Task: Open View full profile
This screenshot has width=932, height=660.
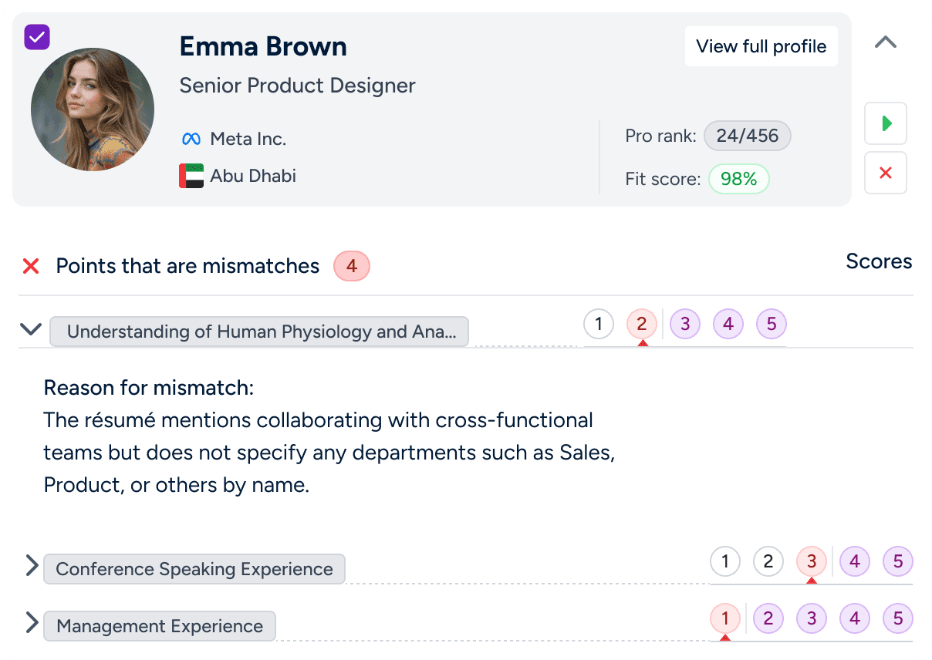Action: pyautogui.click(x=761, y=46)
